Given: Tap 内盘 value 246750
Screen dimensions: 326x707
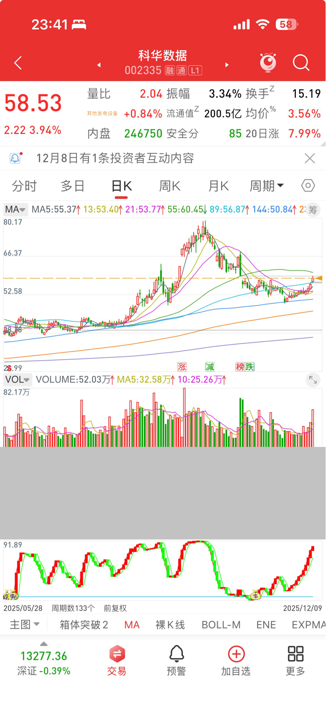Looking at the screenshot, I should [143, 134].
